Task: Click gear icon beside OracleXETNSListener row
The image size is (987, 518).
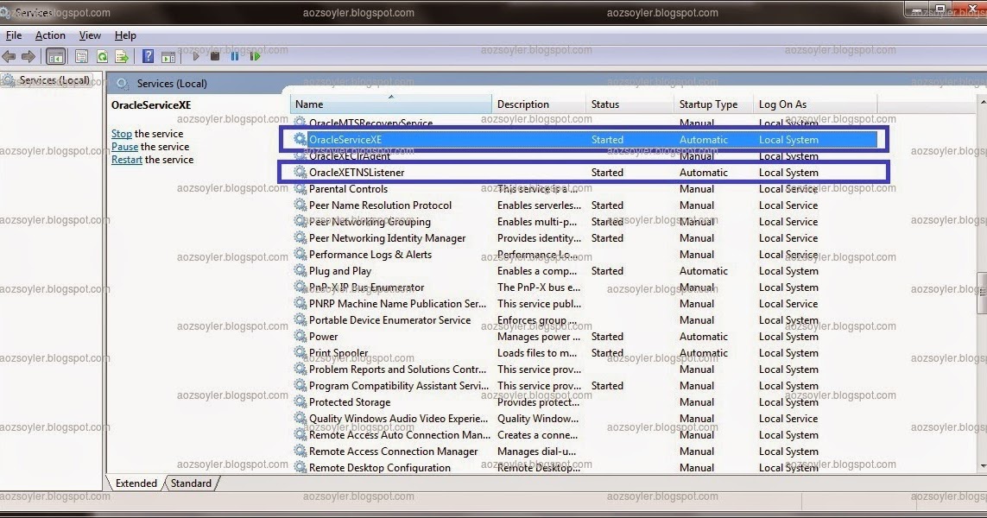Action: point(301,172)
